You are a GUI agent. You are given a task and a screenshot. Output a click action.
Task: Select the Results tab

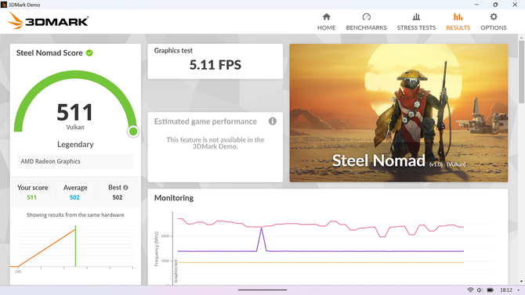(458, 22)
